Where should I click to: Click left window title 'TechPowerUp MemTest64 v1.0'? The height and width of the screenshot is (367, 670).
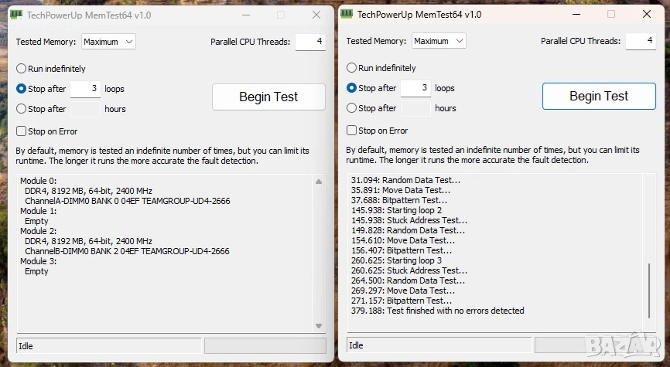click(89, 15)
